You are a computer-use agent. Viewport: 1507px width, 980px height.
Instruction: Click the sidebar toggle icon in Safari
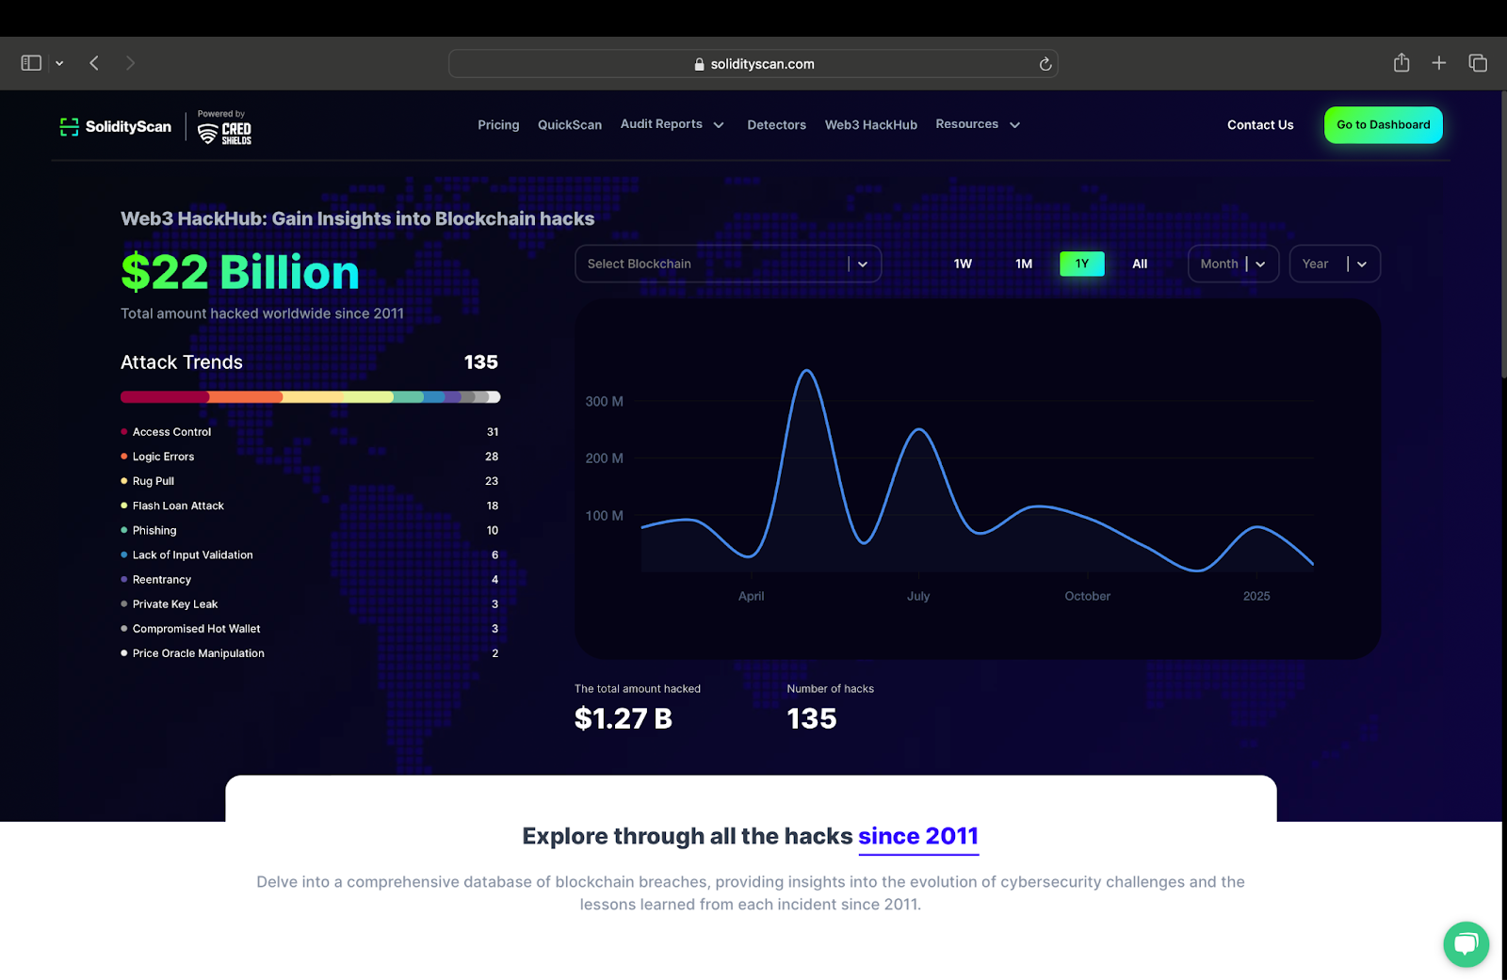30,62
